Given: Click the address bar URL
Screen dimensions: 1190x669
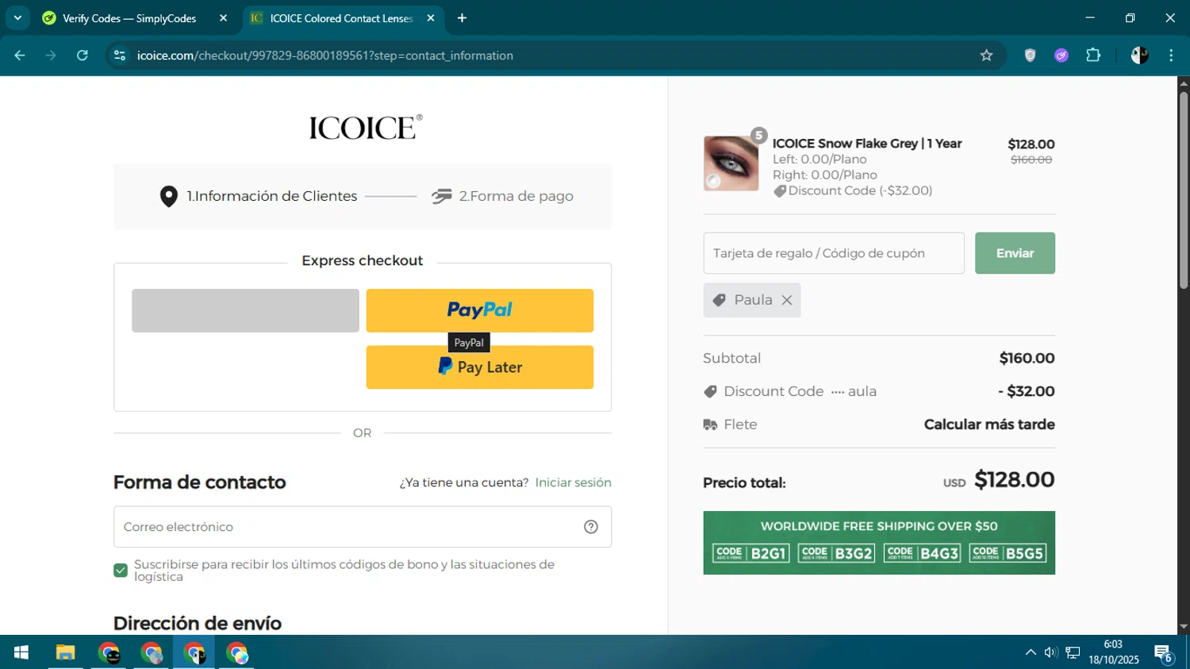Looking at the screenshot, I should 325,56.
